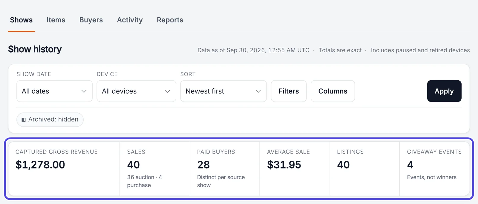Click the 'Data as of Sep 30, 2026' timestamp

click(x=253, y=50)
